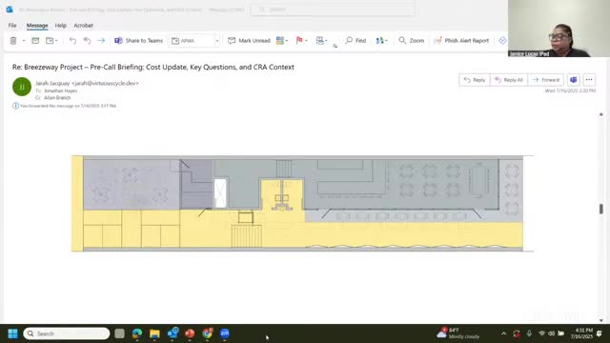Open the Move to folder dropdown
610x343 pixels.
pos(51,40)
